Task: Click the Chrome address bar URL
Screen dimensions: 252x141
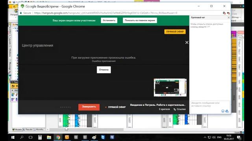Action: pos(106,13)
